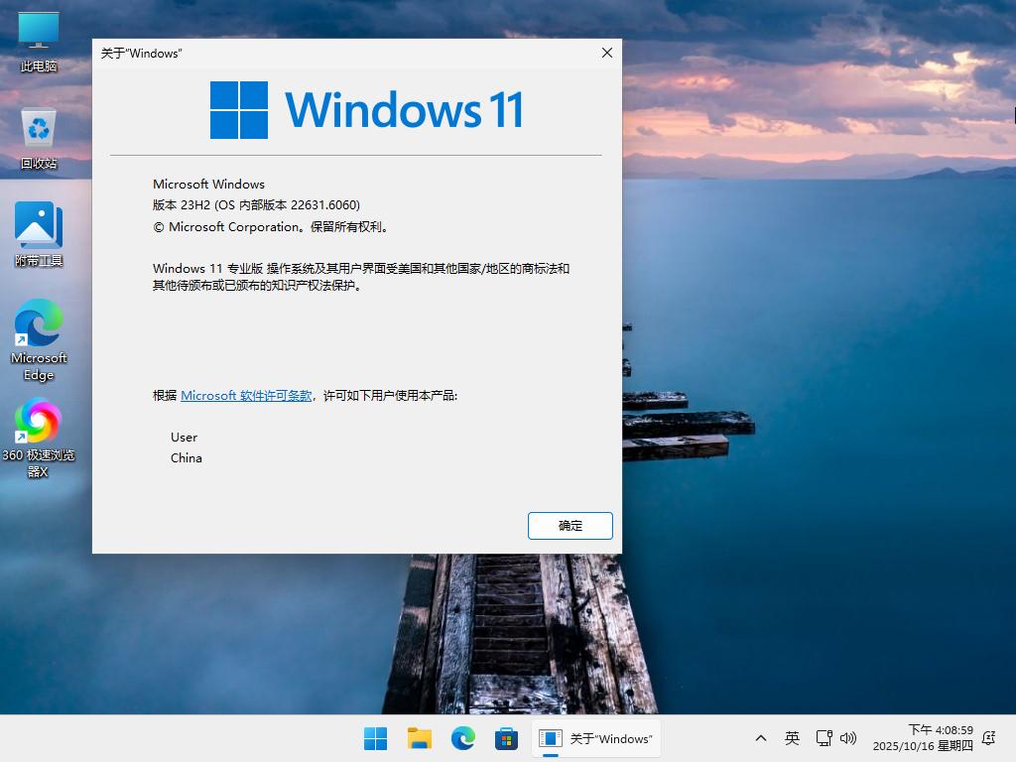Toggle the 英 input method indicator
The width and height of the screenshot is (1016, 762).
coord(792,738)
